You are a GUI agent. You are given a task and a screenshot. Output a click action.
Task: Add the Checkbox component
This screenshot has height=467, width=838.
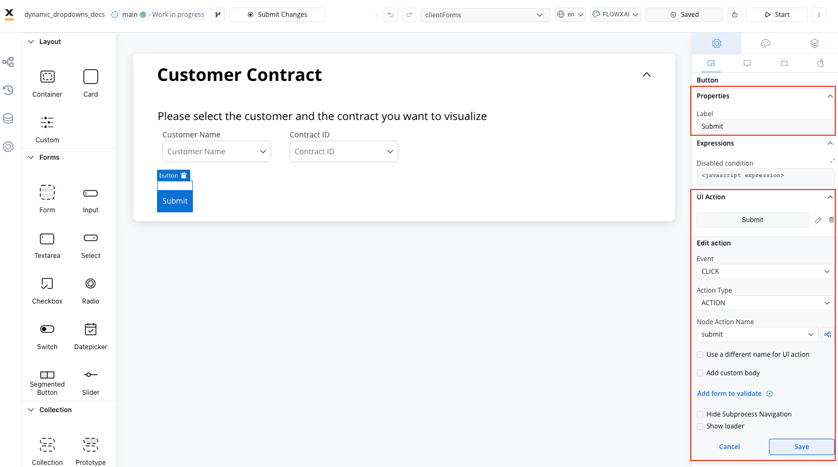click(x=47, y=290)
